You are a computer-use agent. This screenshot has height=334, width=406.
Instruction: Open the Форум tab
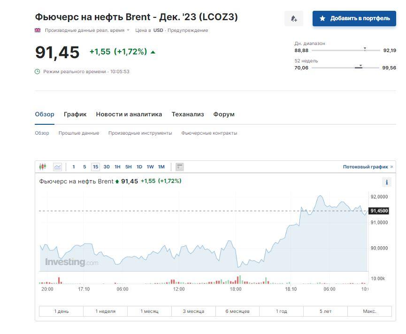(224, 114)
